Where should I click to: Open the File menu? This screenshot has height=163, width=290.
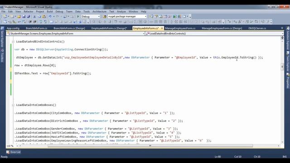pos(3,11)
